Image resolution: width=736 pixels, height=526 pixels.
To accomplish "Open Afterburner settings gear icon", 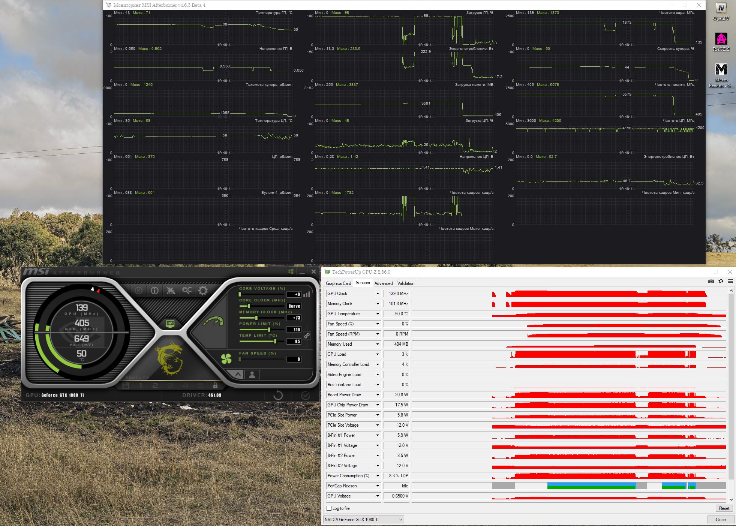I will click(203, 291).
